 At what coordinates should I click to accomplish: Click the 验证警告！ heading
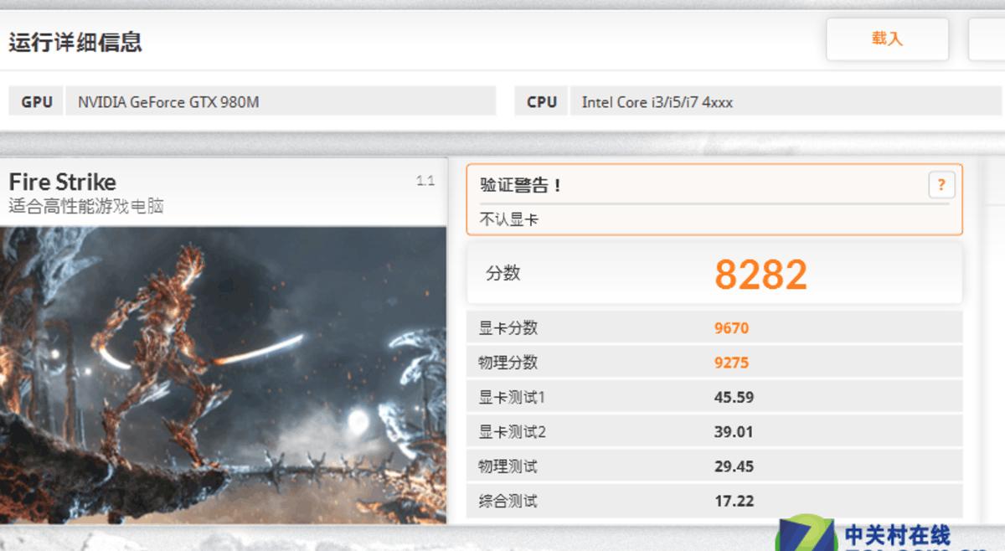[x=520, y=185]
